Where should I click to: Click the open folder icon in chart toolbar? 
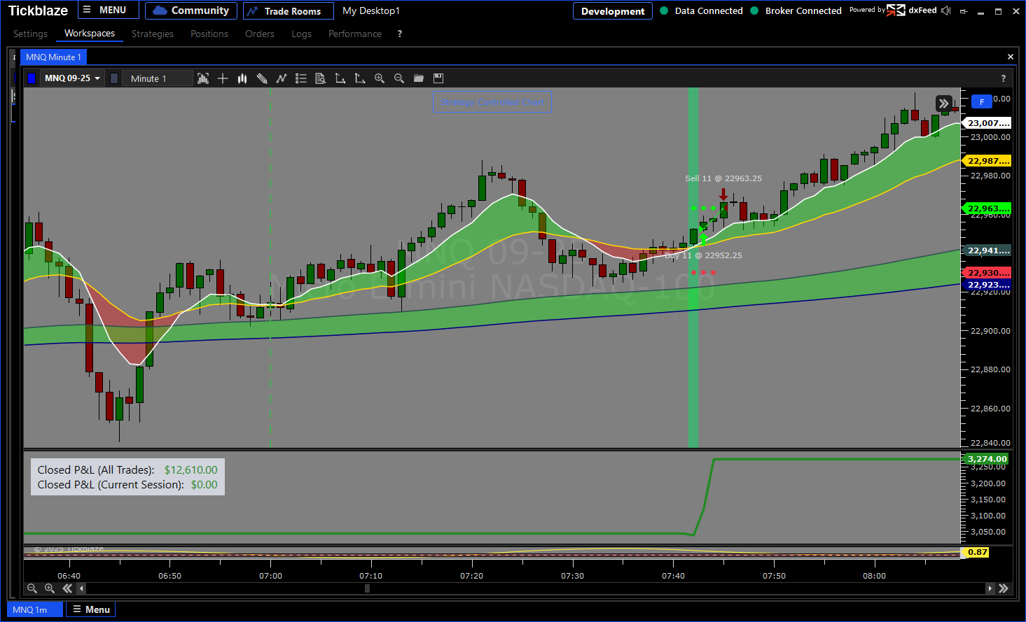coord(419,78)
